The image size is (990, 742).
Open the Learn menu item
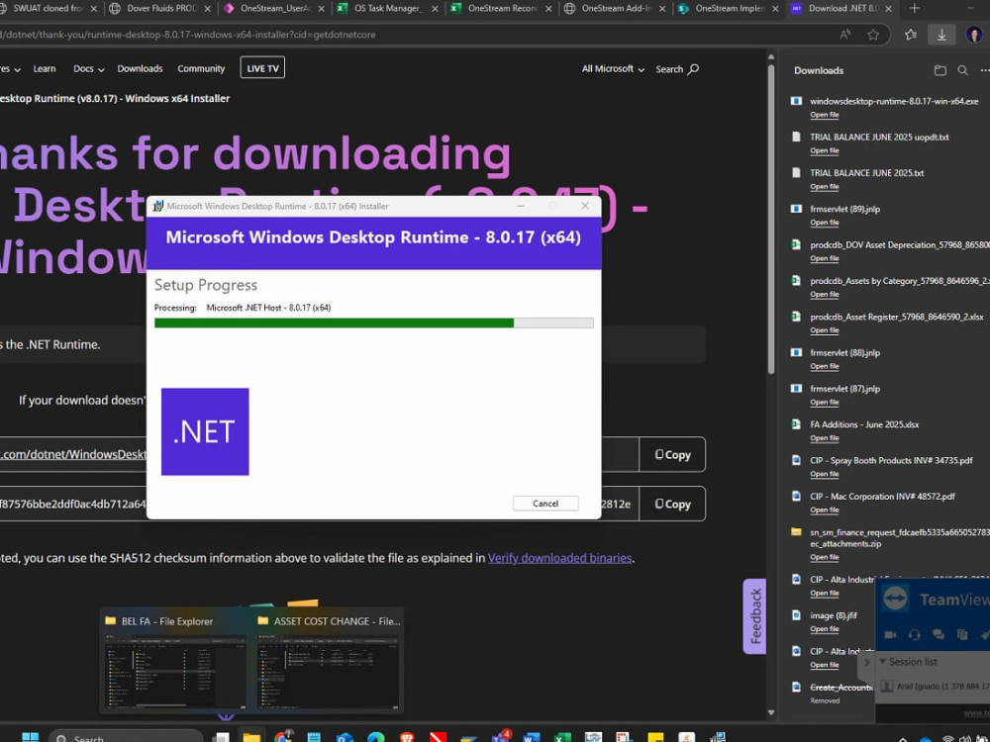[x=45, y=69]
